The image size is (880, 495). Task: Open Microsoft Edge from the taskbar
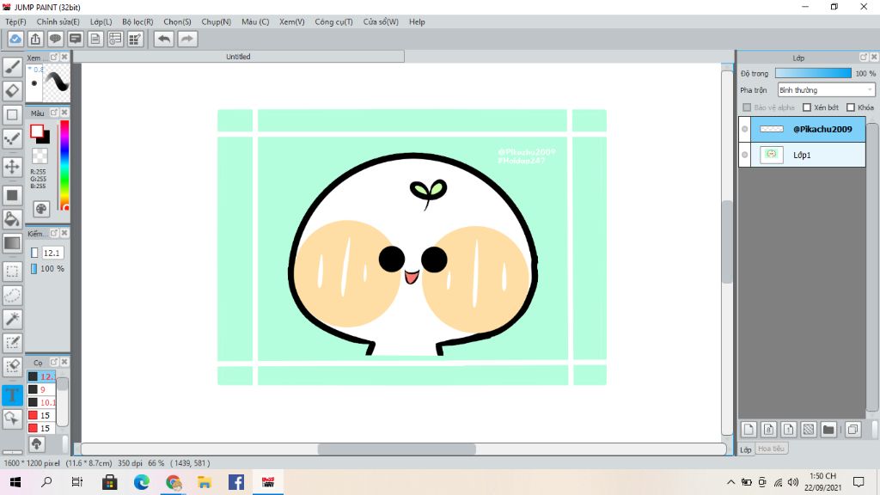142,482
